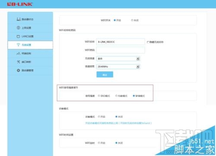Enable WiFi timing

(99, 143)
